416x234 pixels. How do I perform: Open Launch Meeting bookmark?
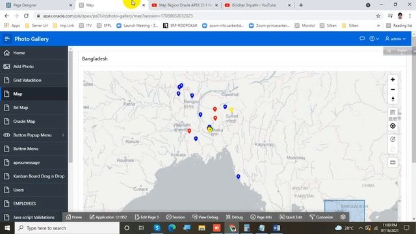[137, 25]
